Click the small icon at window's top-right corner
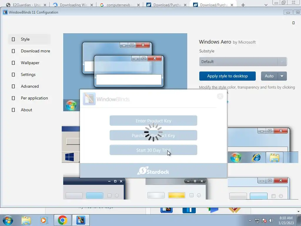The image size is (301, 226). coord(293,23)
